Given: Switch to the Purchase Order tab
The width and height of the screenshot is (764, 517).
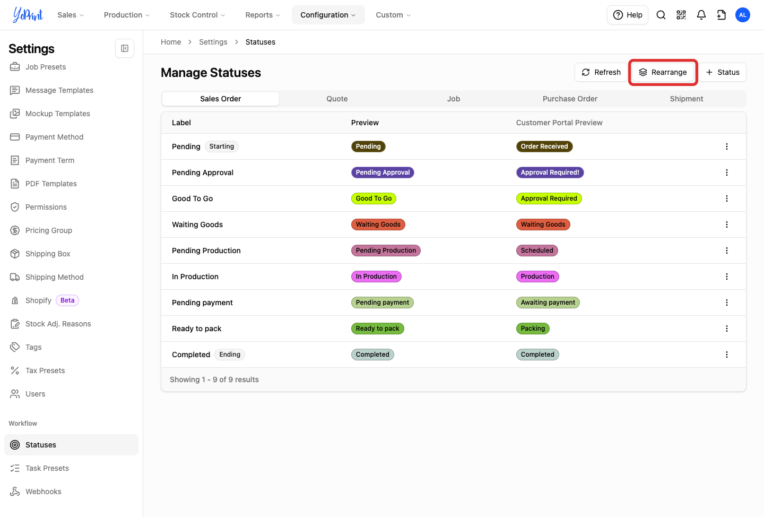Looking at the screenshot, I should (x=570, y=99).
